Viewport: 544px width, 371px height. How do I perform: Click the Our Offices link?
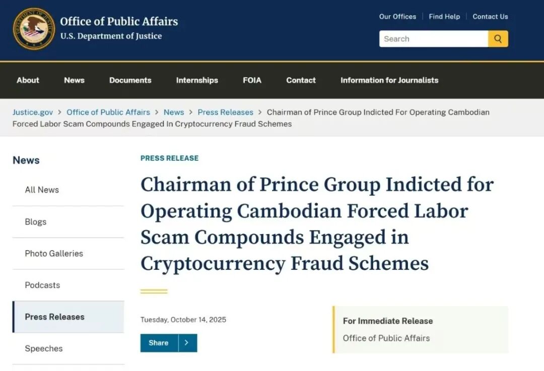[397, 17]
